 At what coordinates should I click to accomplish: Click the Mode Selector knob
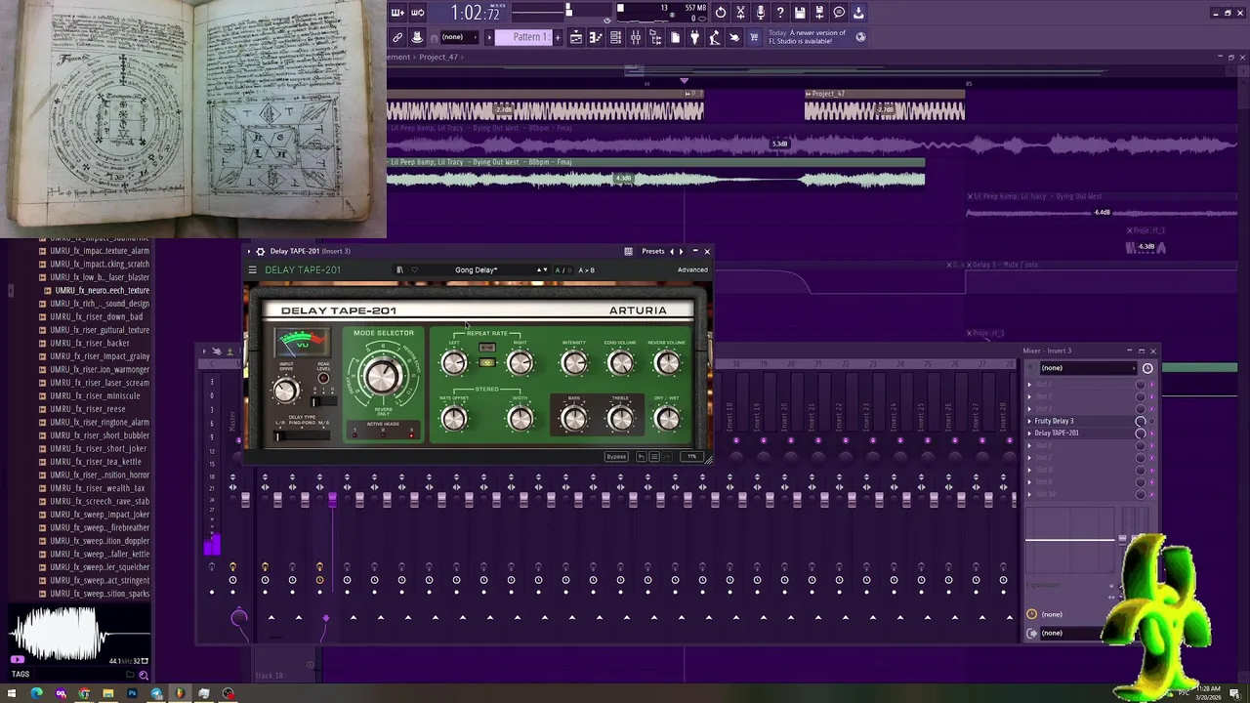(383, 376)
